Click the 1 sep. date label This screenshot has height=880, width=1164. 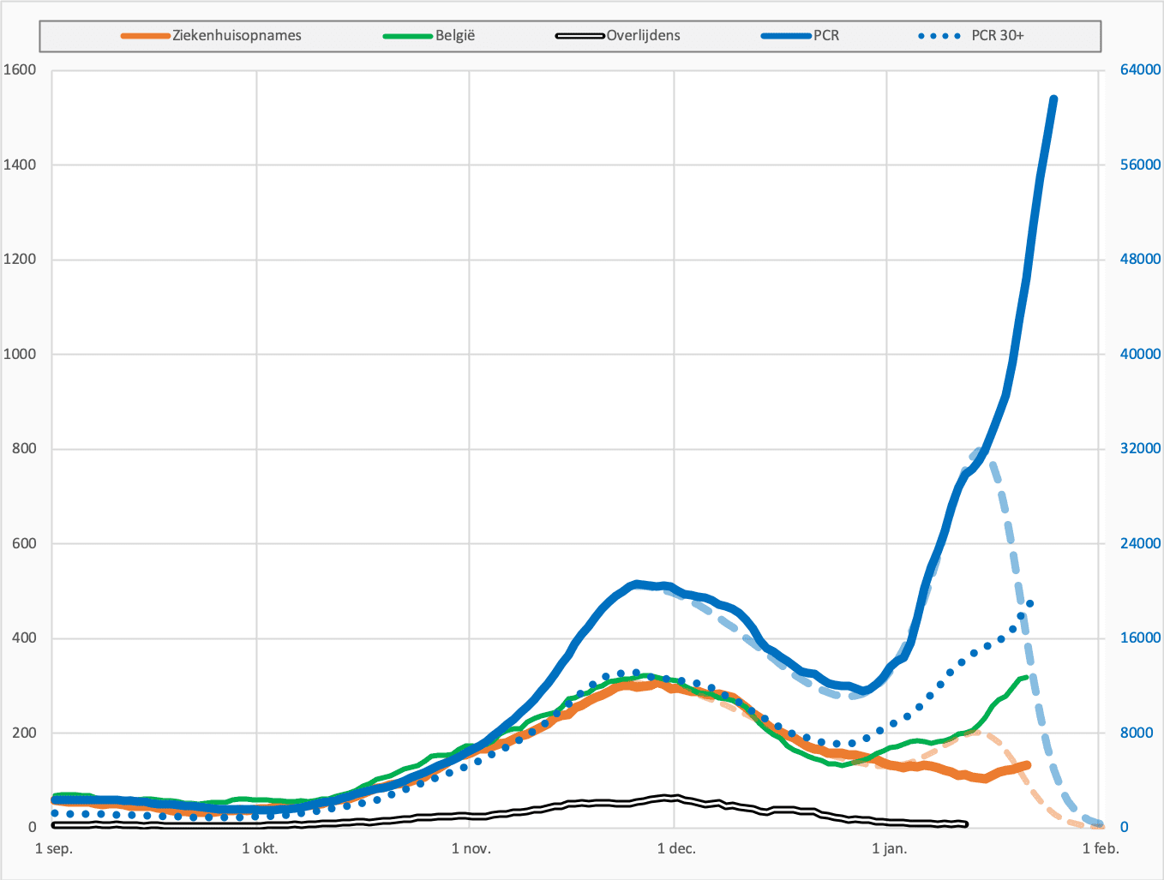(53, 849)
